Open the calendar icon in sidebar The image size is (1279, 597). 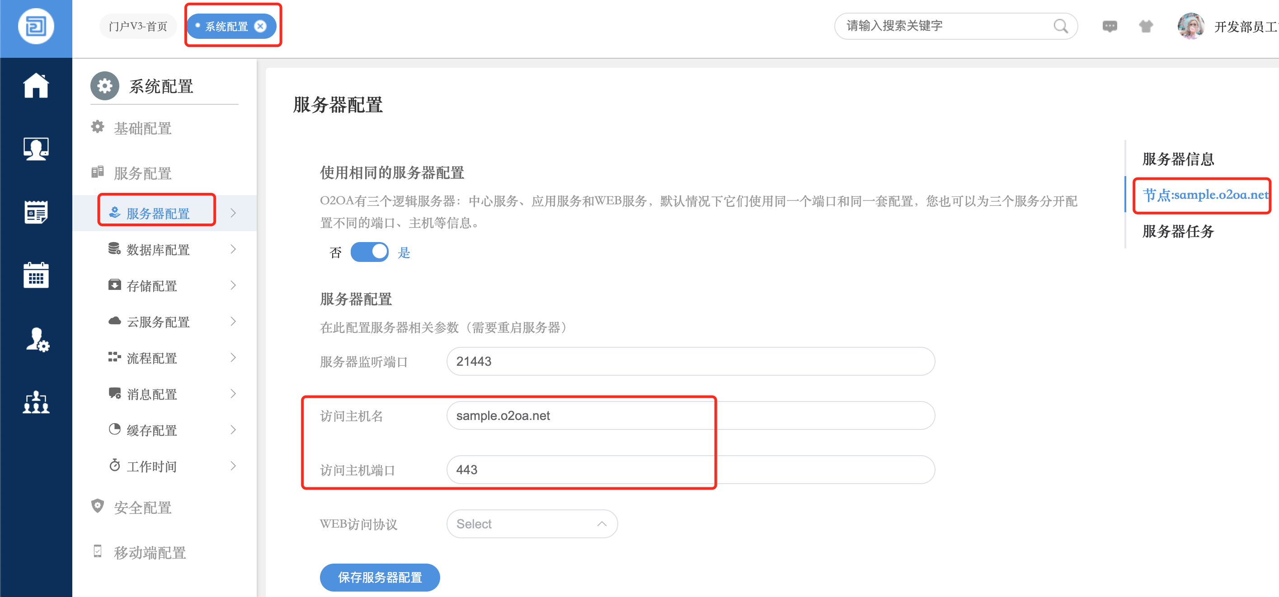pos(36,275)
